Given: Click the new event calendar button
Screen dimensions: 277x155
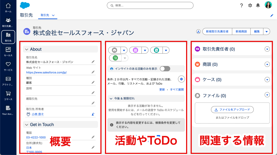Looking at the screenshot, I should (x=136, y=50).
